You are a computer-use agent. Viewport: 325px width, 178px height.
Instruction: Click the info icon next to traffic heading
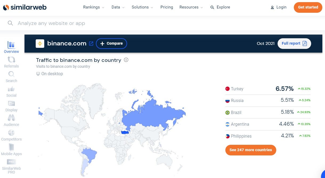126,60
